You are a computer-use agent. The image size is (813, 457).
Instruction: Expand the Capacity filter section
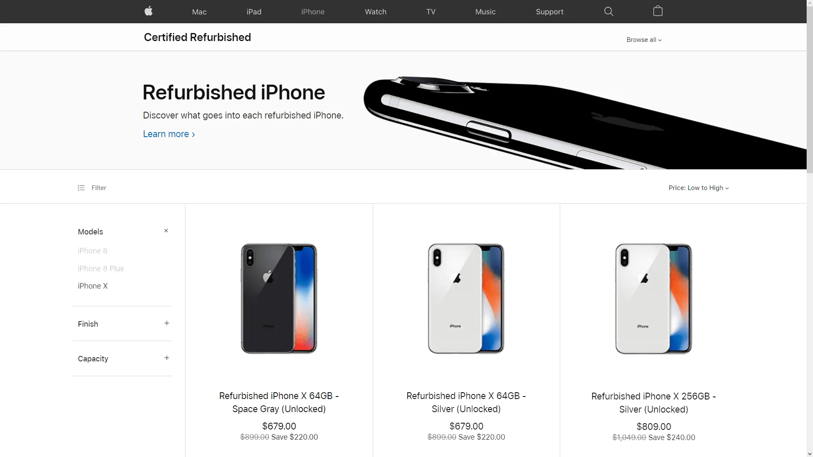click(166, 358)
